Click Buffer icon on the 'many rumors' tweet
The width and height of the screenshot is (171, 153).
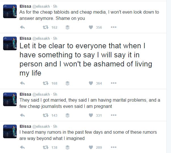(x=68, y=147)
